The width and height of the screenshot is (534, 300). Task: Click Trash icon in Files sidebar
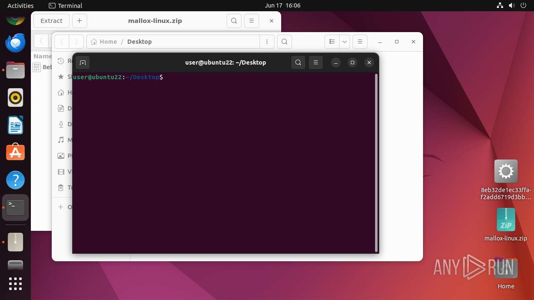pyautogui.click(x=61, y=187)
